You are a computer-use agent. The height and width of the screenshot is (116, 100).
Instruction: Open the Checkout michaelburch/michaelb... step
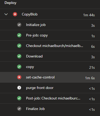pos(50,46)
